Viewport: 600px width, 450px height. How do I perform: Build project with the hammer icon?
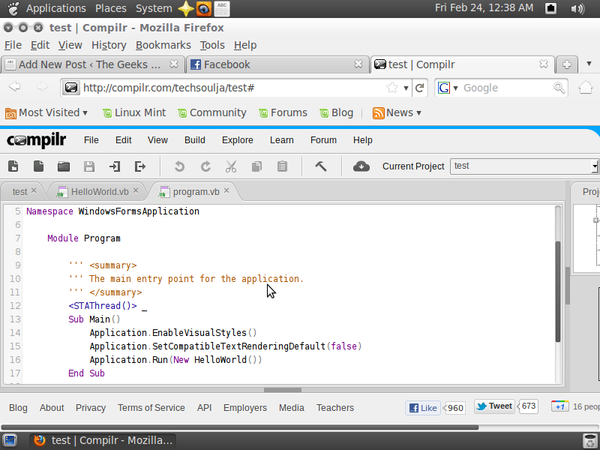click(x=321, y=166)
